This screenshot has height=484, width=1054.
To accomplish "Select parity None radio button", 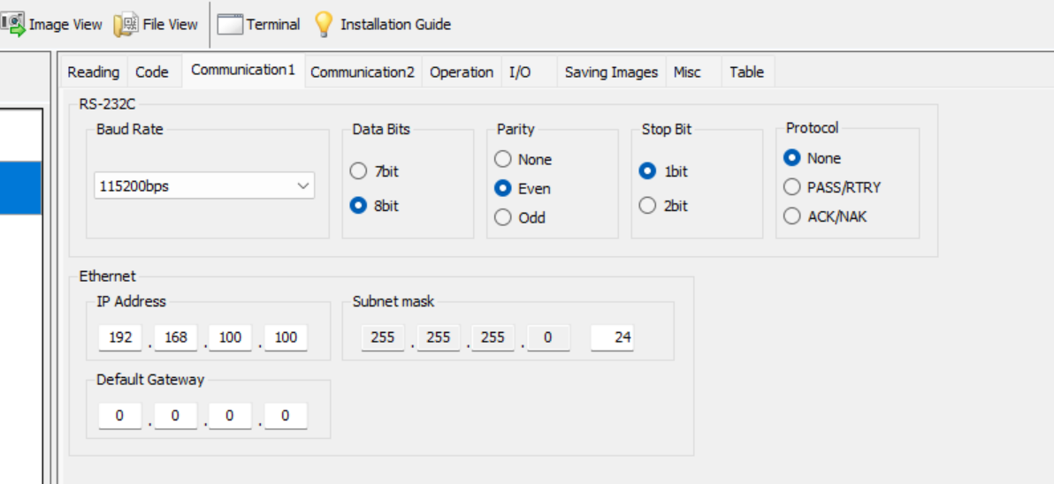I will click(x=503, y=159).
